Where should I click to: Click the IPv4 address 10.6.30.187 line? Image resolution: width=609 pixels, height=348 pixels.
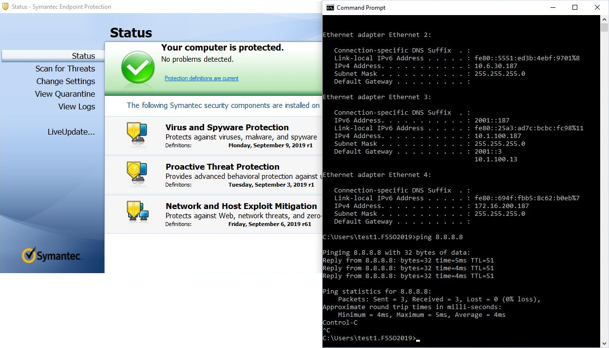(426, 66)
